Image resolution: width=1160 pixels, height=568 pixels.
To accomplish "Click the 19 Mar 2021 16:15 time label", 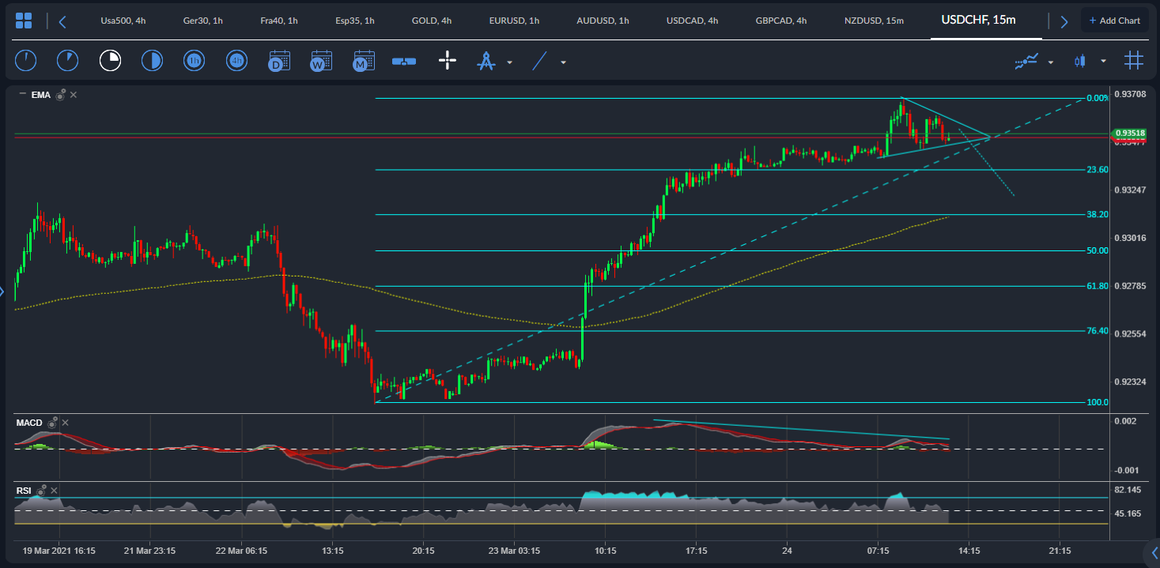I will (59, 551).
